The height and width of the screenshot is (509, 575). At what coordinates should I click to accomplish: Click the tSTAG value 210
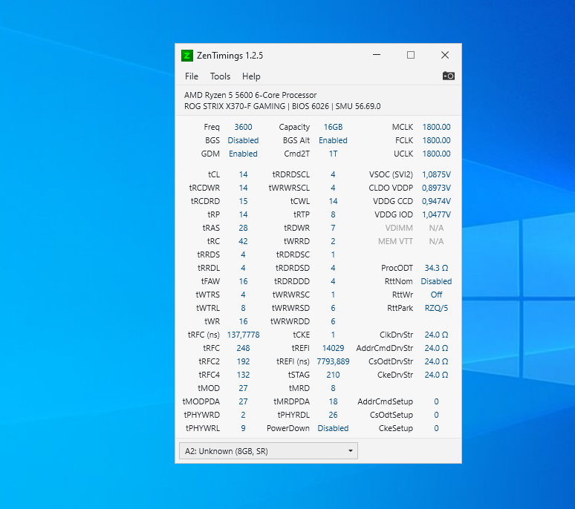tap(333, 375)
